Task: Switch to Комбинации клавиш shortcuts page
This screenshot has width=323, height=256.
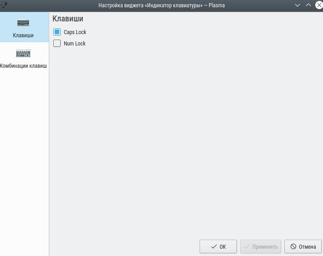Action: point(23,58)
